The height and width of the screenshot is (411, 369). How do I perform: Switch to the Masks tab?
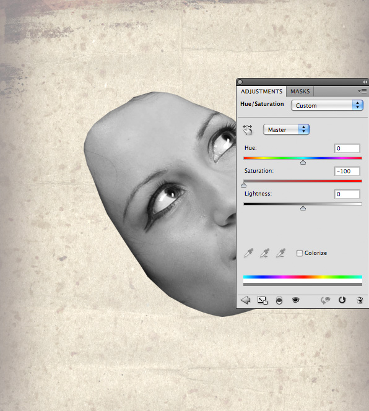pos(300,92)
